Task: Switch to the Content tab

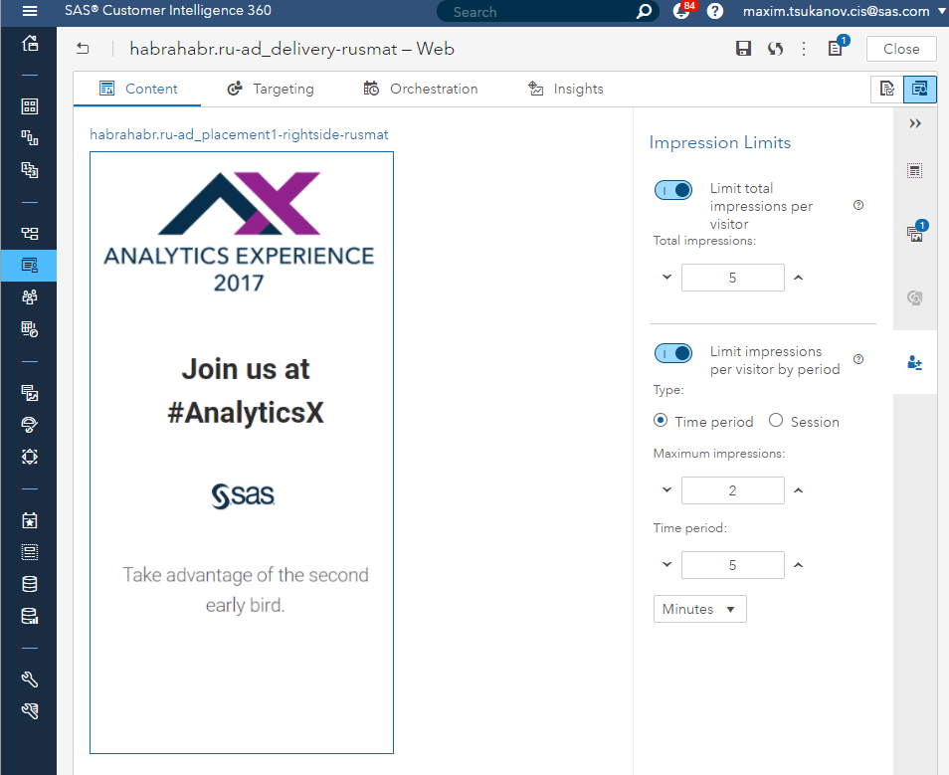Action: click(138, 89)
